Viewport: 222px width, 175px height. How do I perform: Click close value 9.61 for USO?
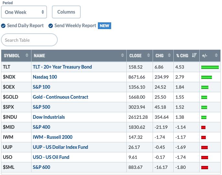(x=133, y=157)
